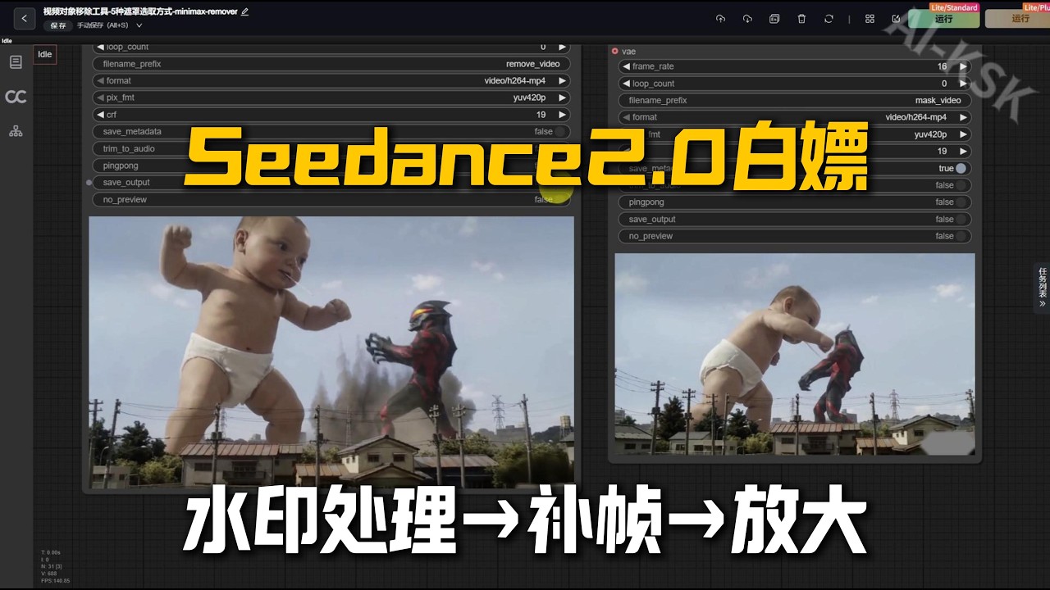Expand the 任务列表 side panel
The image size is (1050, 590).
(x=1042, y=288)
